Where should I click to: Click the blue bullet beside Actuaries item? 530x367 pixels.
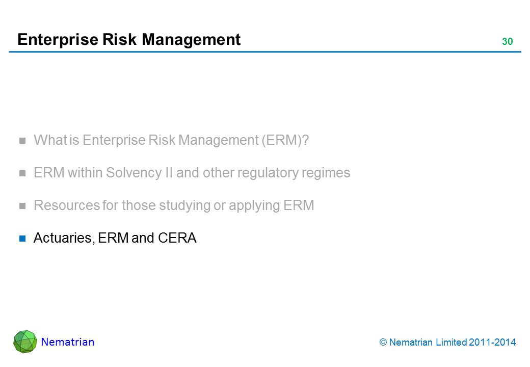[x=22, y=238]
